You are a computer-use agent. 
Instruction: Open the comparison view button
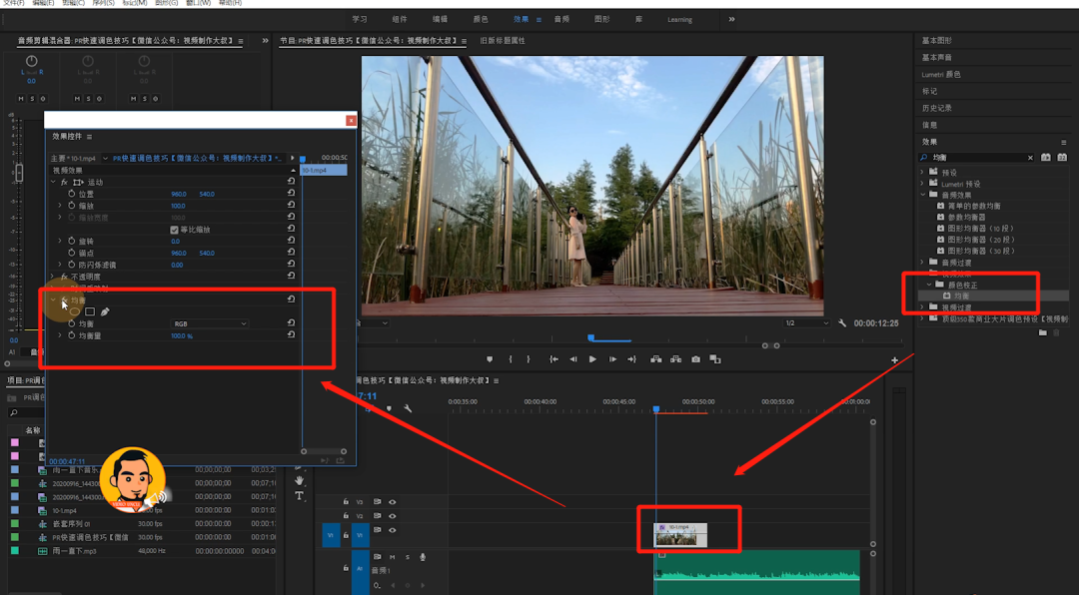pos(715,359)
